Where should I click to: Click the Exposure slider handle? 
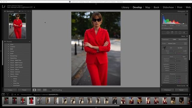[x=175, y=59]
